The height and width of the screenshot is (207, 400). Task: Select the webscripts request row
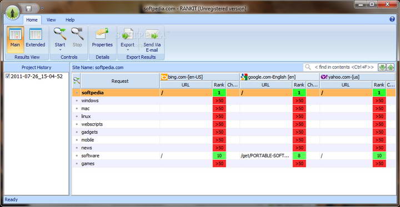click(234, 124)
